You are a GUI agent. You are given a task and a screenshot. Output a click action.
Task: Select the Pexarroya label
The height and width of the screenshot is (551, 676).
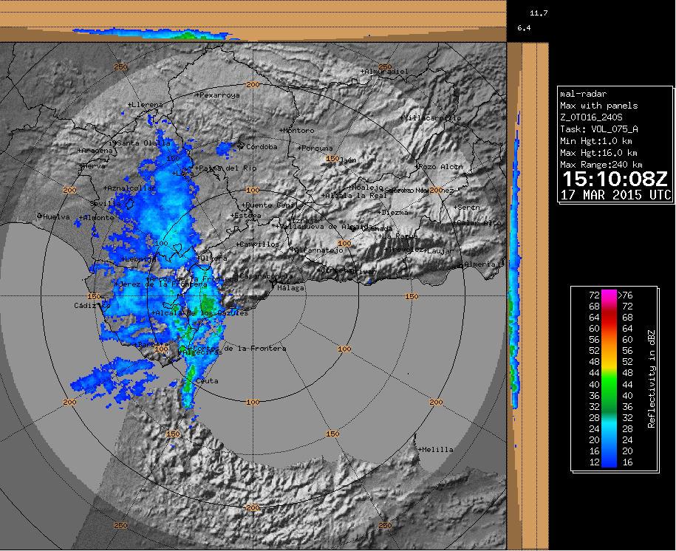(x=218, y=95)
